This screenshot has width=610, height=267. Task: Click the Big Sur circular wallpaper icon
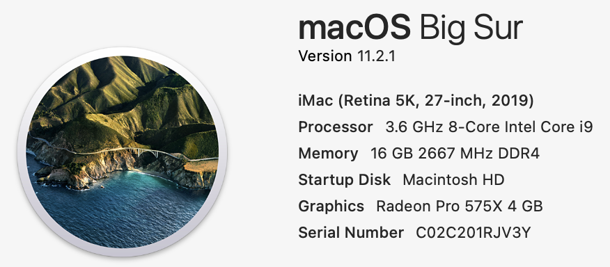click(x=122, y=152)
